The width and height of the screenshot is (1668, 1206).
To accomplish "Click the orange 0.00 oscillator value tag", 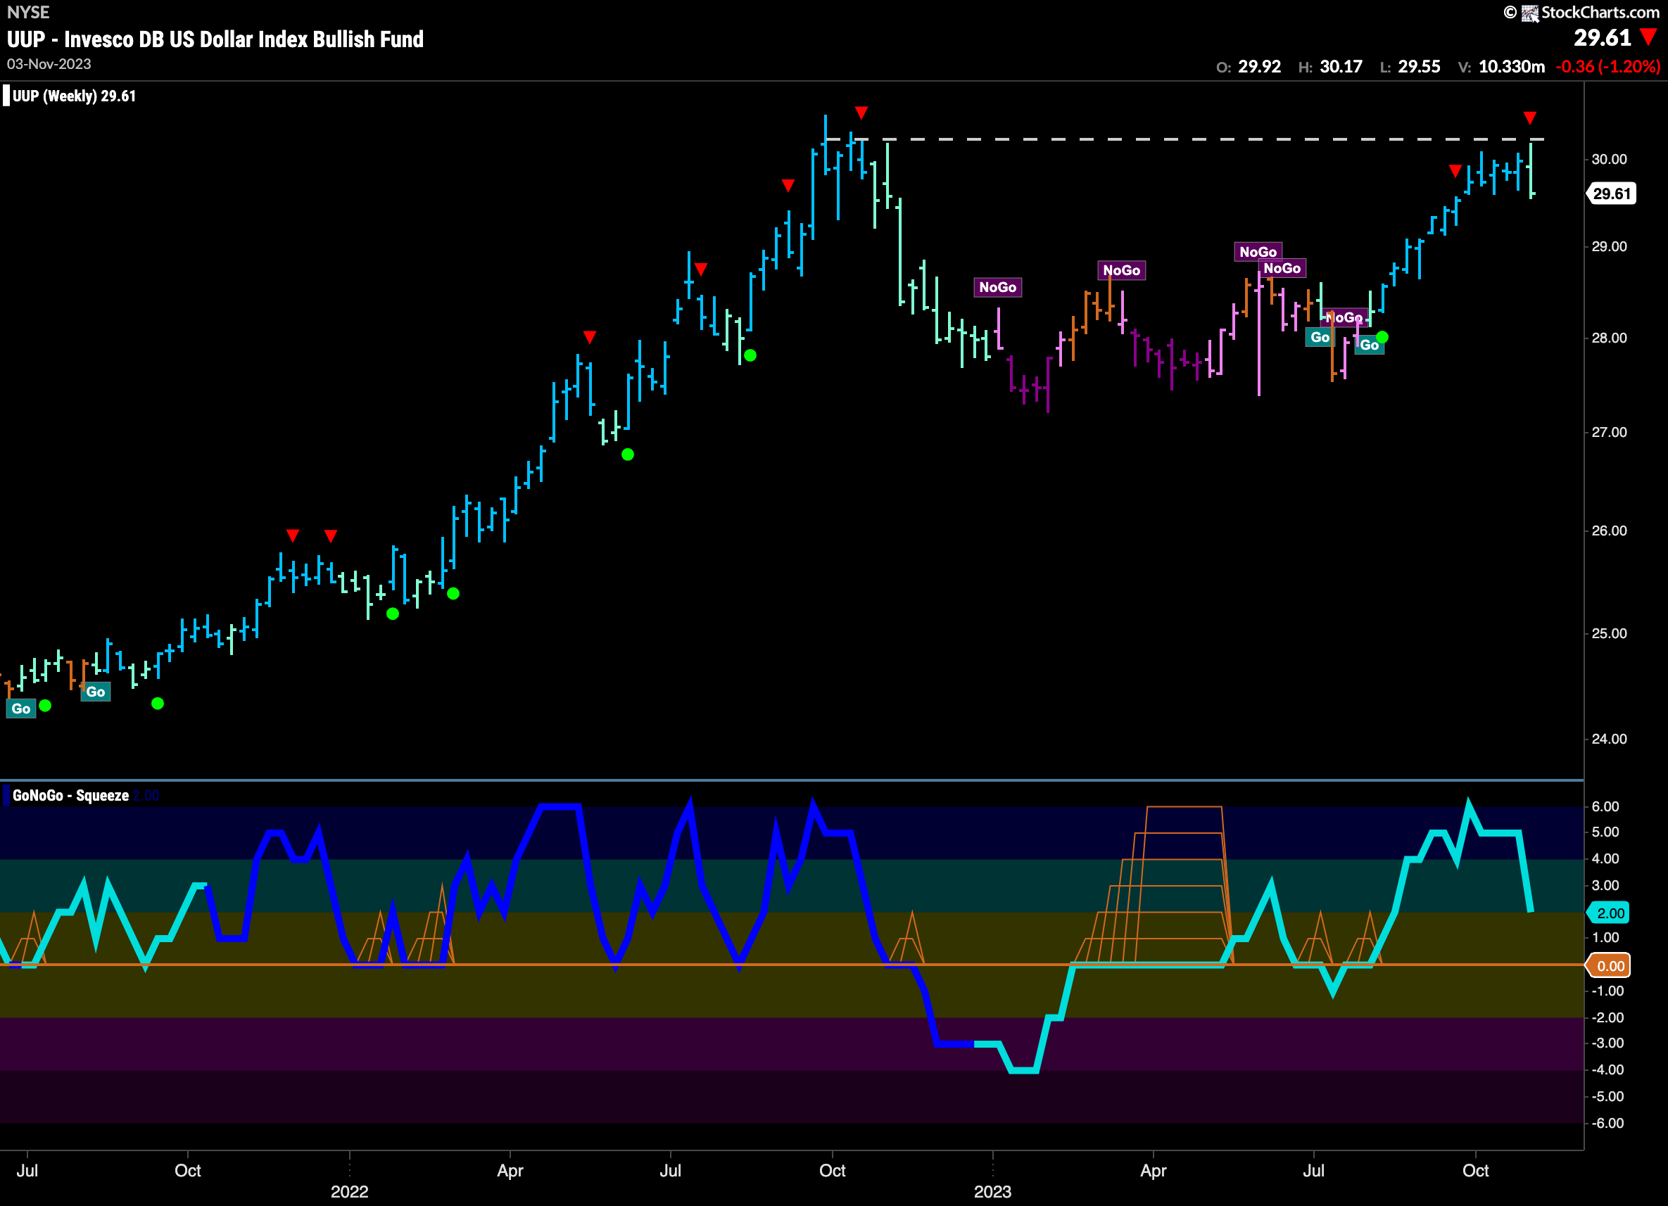I will pos(1609,966).
